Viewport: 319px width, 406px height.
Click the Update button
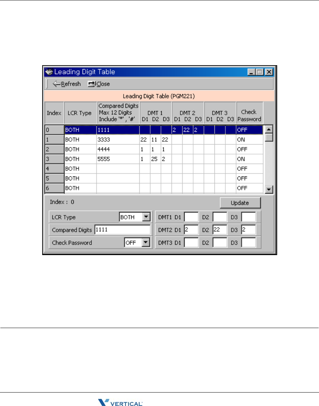click(240, 203)
